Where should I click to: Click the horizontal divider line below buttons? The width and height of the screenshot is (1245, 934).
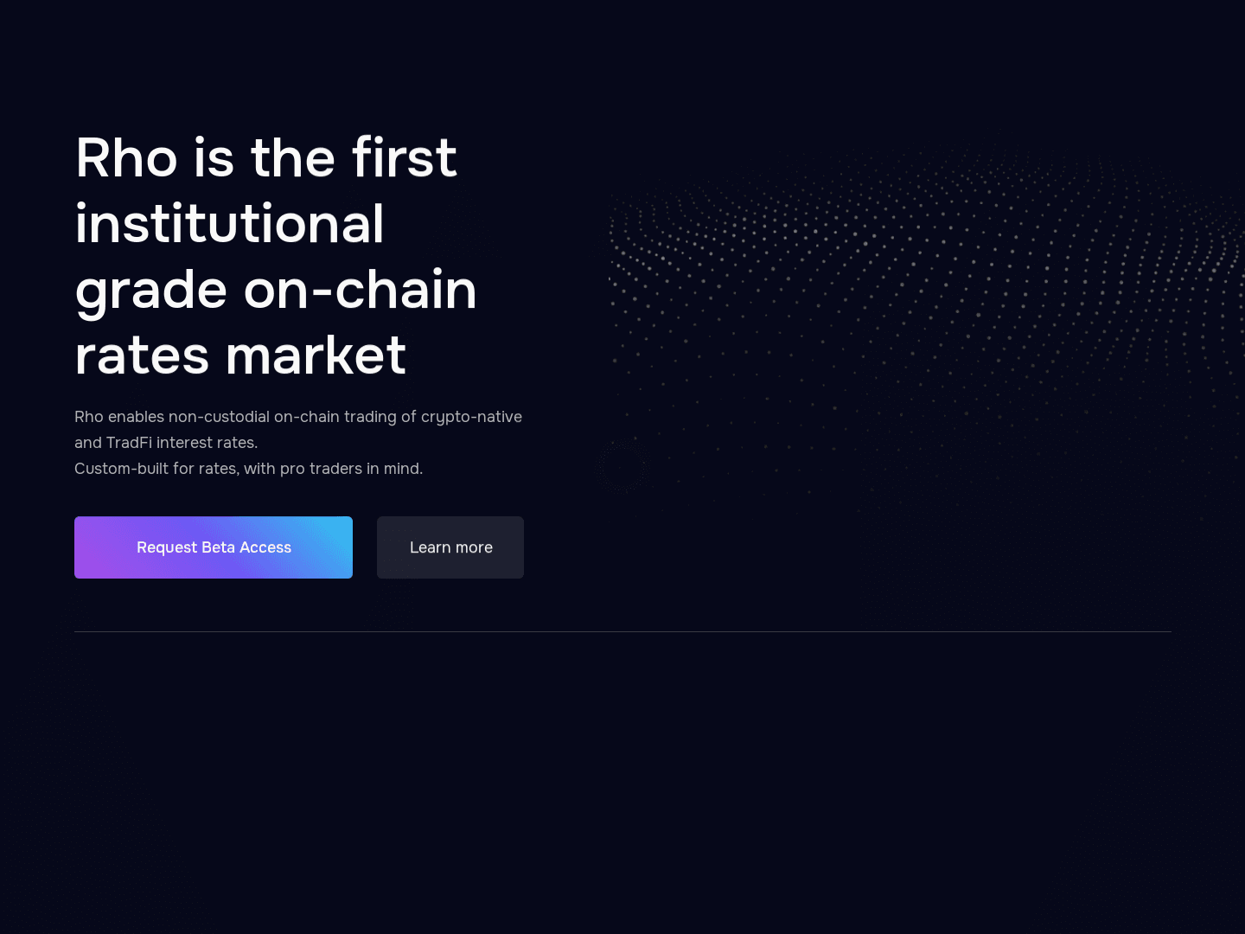tap(622, 631)
